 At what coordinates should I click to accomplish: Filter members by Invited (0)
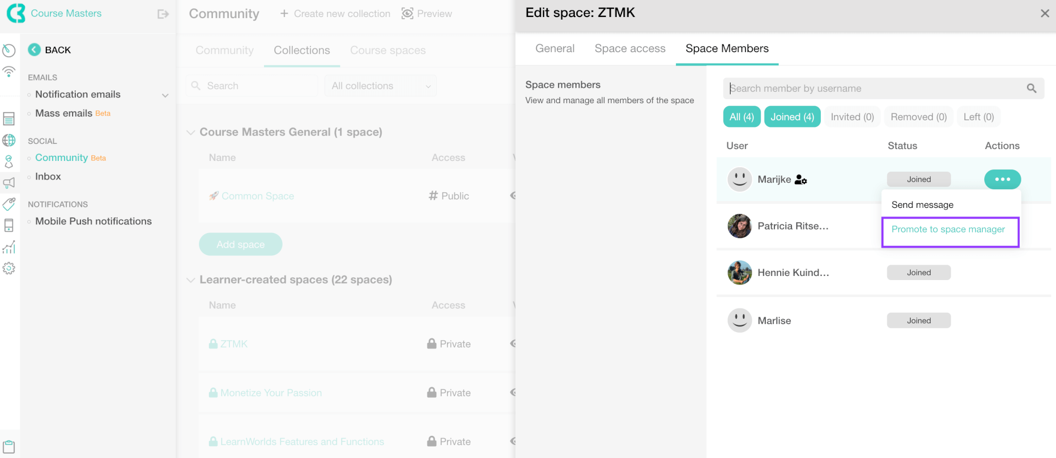pyautogui.click(x=852, y=117)
